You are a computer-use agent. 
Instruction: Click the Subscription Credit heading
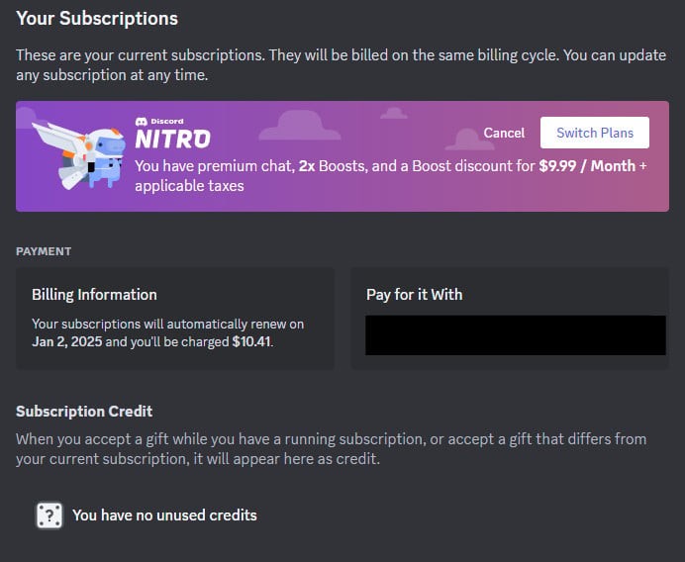pos(84,411)
